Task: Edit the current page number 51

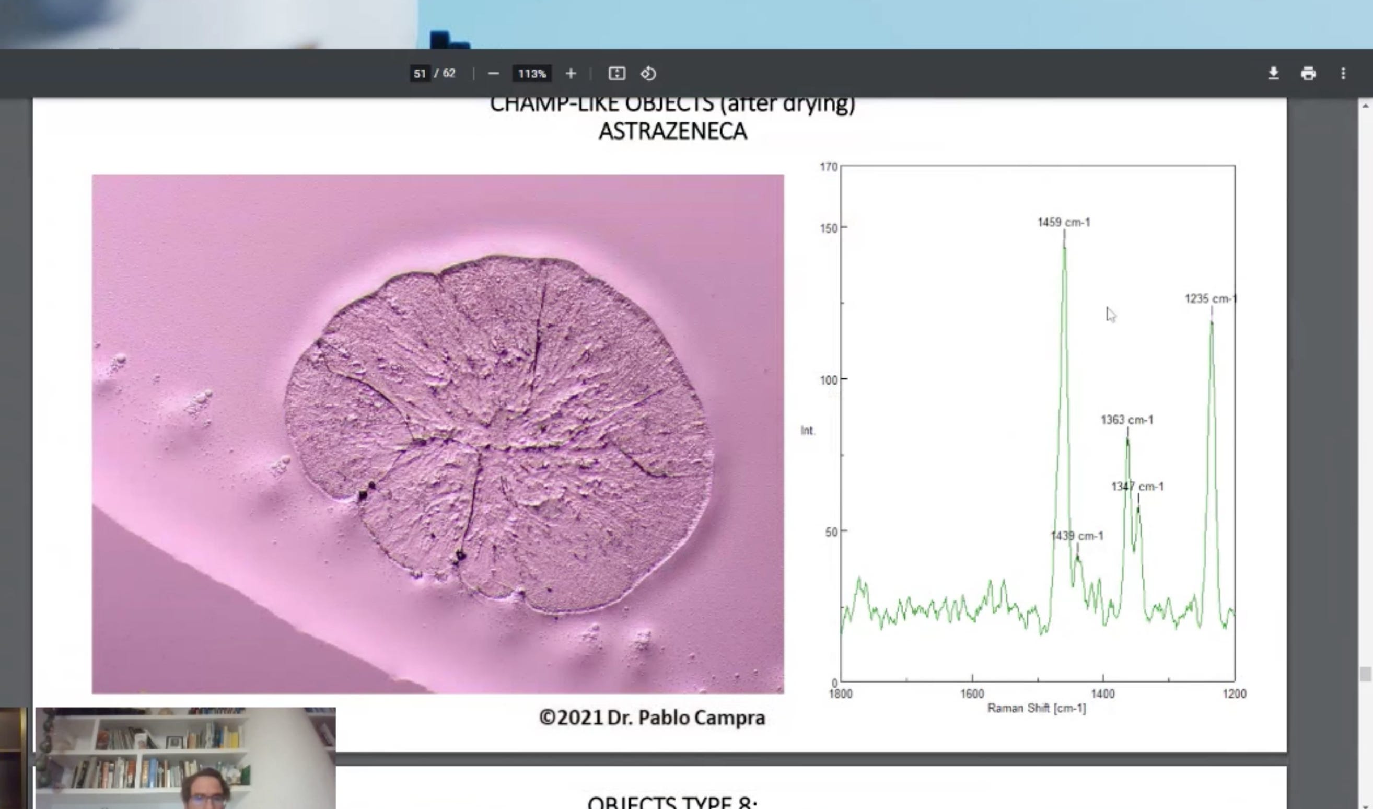Action: coord(420,74)
